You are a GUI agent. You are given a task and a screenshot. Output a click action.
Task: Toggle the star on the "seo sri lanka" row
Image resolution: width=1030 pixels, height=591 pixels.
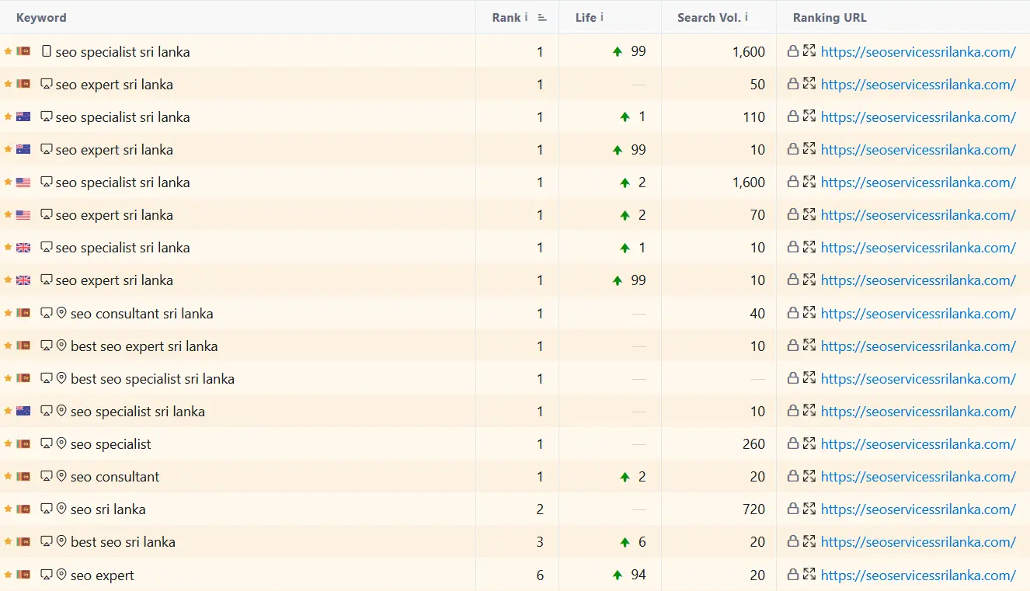point(6,509)
